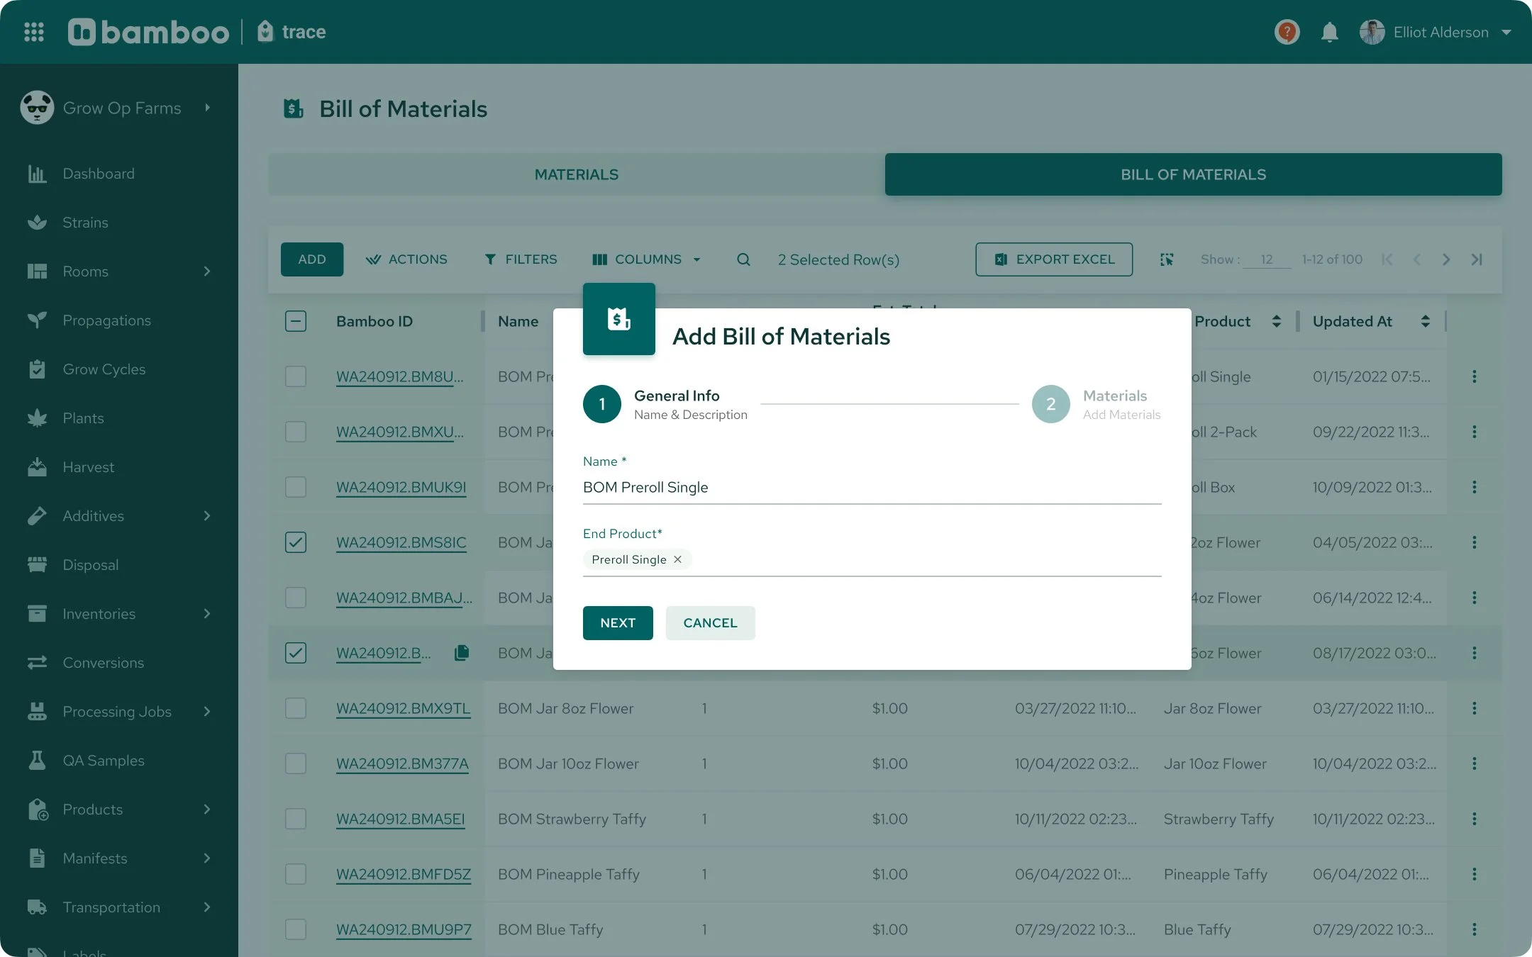Click the table search magnifier icon
This screenshot has height=957, width=1532.
pos(743,259)
